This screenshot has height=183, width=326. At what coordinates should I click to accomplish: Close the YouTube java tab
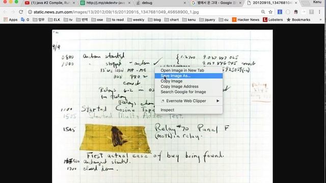[x=74, y=3]
